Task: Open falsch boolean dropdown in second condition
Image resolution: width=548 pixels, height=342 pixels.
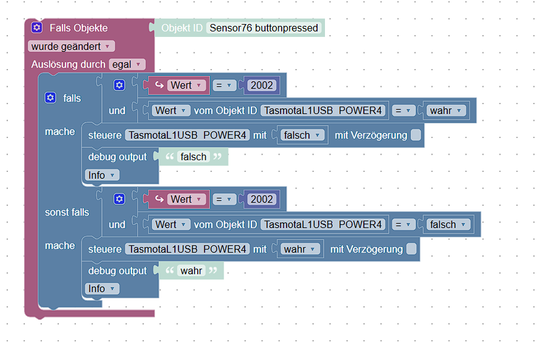Action: [449, 224]
